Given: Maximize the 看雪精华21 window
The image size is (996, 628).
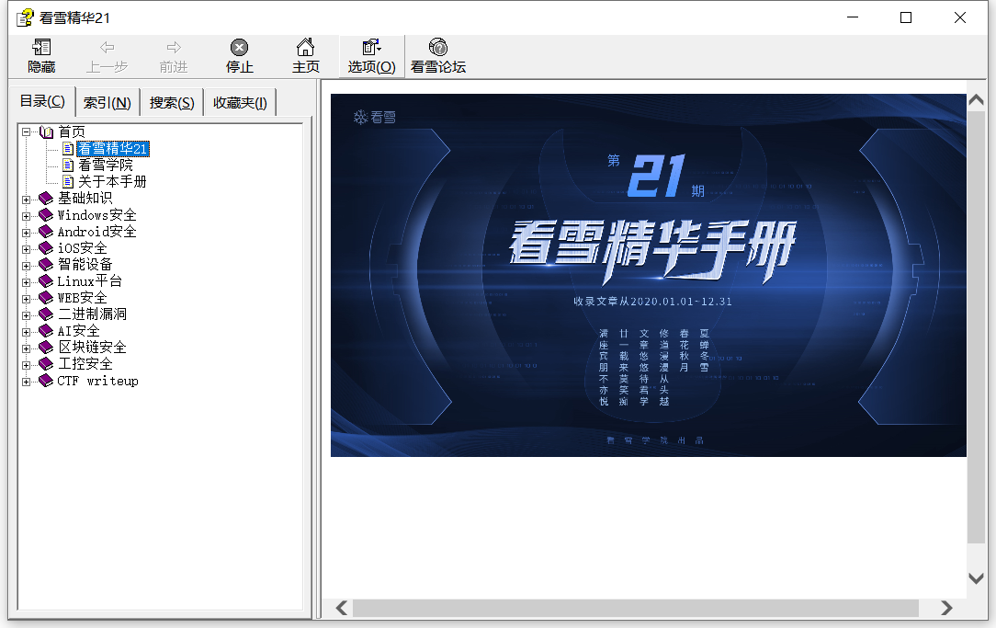Looking at the screenshot, I should pos(906,17).
